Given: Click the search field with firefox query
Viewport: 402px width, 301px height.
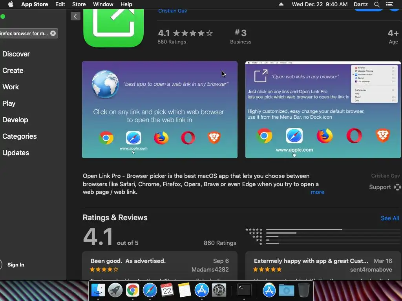Looking at the screenshot, I should click(x=28, y=33).
